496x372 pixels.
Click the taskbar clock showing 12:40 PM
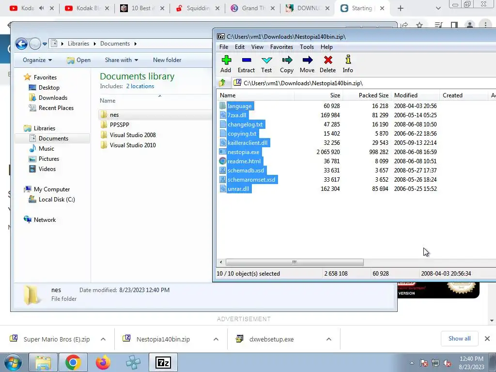point(471,363)
